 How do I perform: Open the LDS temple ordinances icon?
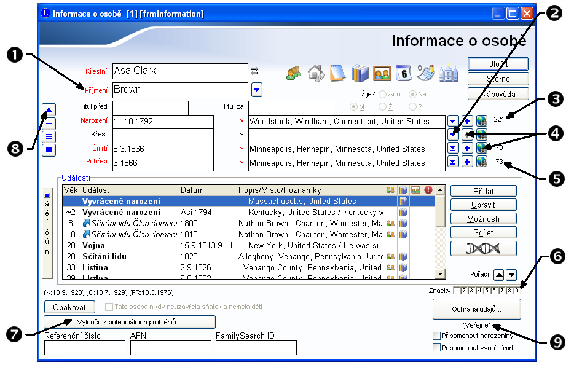(449, 73)
